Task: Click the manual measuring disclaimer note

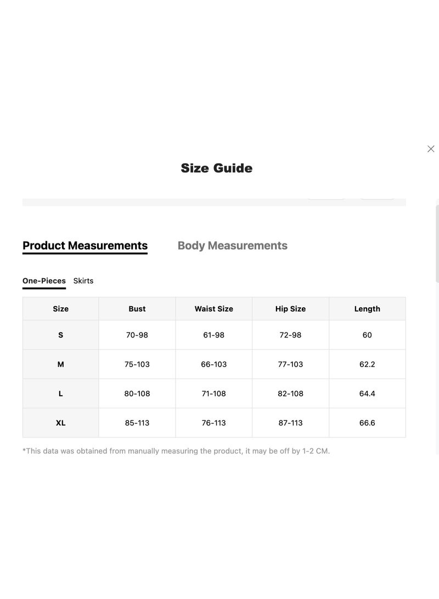Action: point(176,451)
